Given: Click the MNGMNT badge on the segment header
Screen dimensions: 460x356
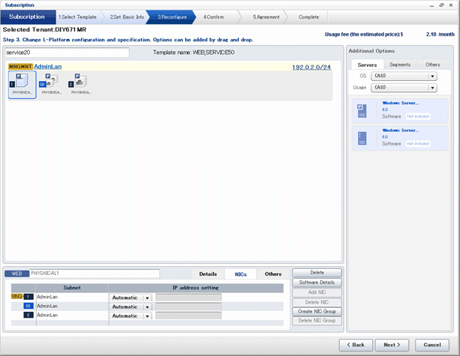Looking at the screenshot, I should (x=20, y=67).
